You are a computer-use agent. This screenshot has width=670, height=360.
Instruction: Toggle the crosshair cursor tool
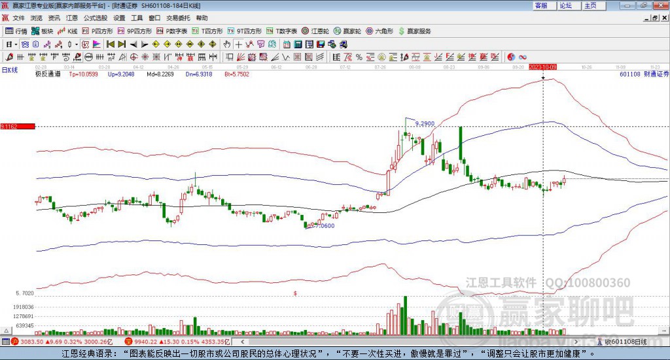pos(238,44)
